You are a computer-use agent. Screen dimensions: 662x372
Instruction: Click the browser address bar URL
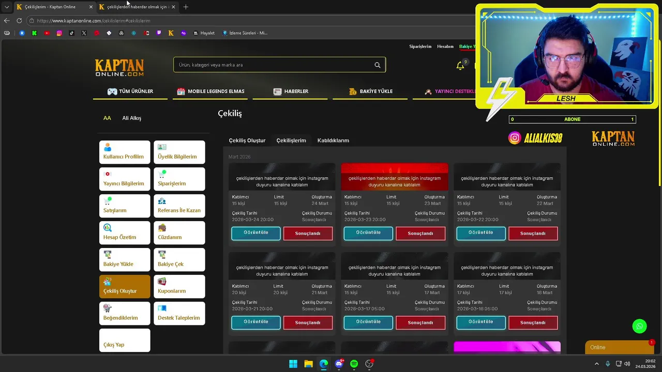click(x=94, y=21)
